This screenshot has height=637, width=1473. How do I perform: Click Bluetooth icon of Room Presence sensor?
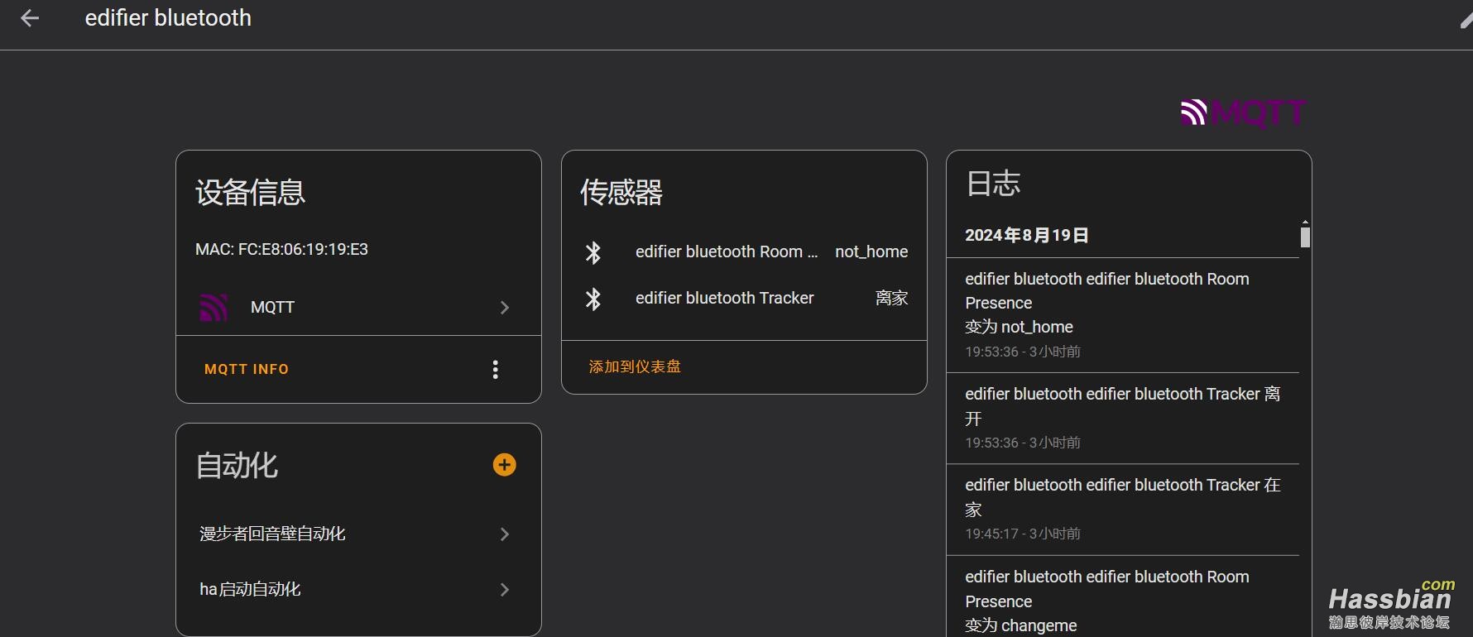click(x=593, y=252)
